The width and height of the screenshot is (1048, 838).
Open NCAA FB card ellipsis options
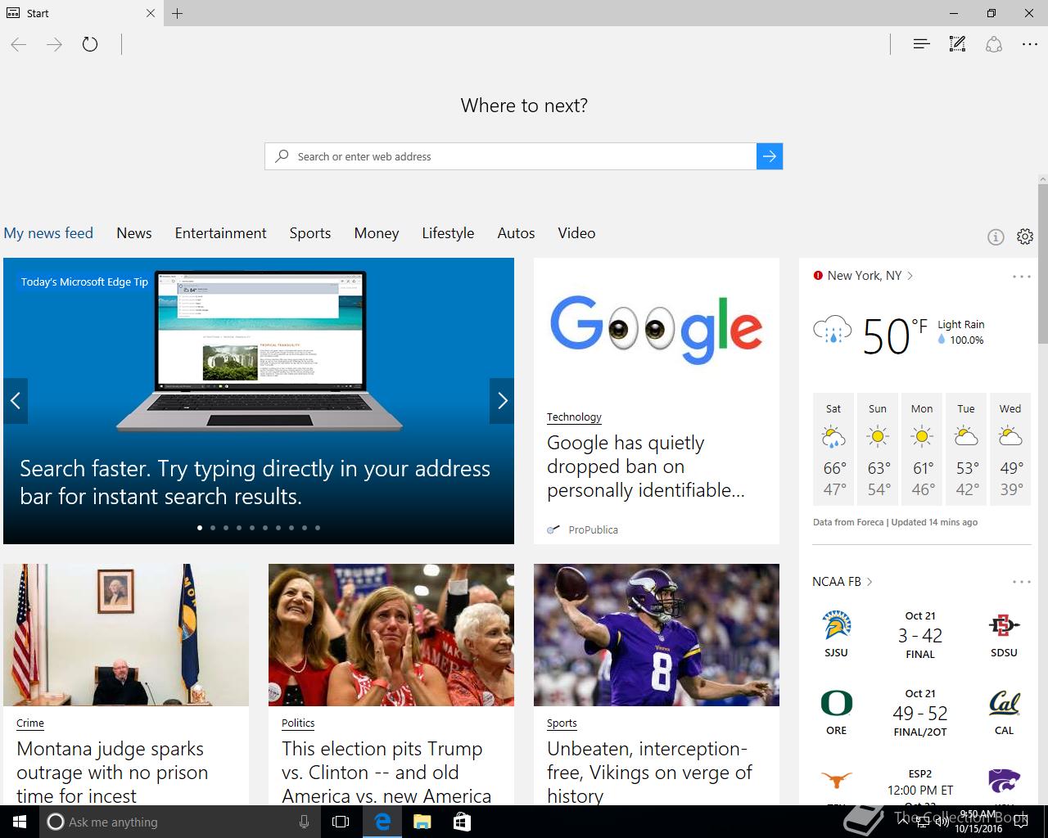click(x=1022, y=582)
